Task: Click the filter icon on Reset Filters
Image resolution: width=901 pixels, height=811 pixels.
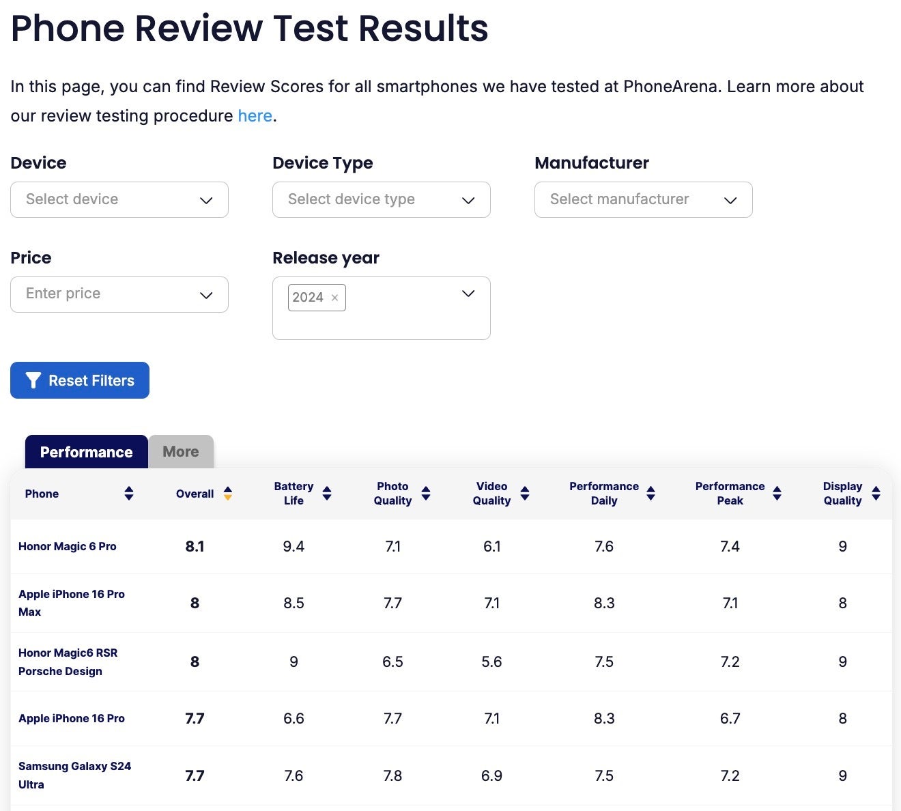Action: 32,380
